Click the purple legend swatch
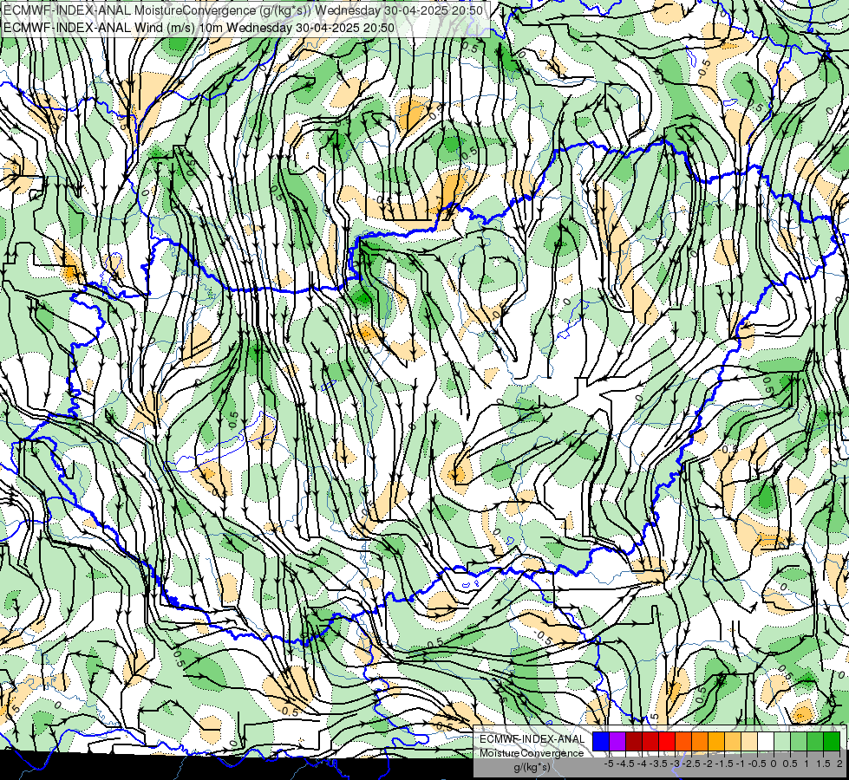 click(x=617, y=742)
